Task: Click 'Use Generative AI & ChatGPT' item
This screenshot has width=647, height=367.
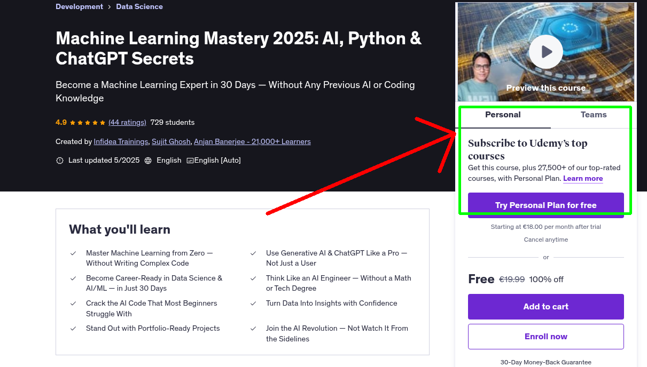Action: [337, 258]
